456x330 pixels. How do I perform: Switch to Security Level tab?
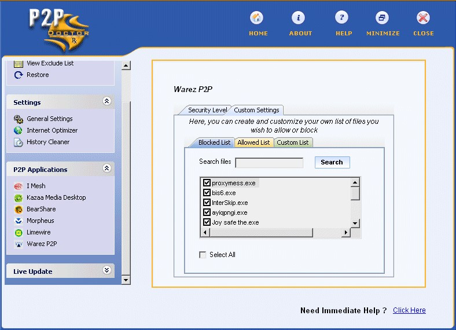[x=207, y=110]
